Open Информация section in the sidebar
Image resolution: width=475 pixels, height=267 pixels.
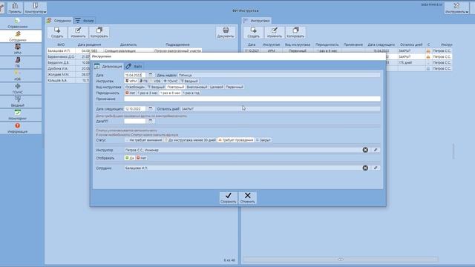click(x=18, y=128)
